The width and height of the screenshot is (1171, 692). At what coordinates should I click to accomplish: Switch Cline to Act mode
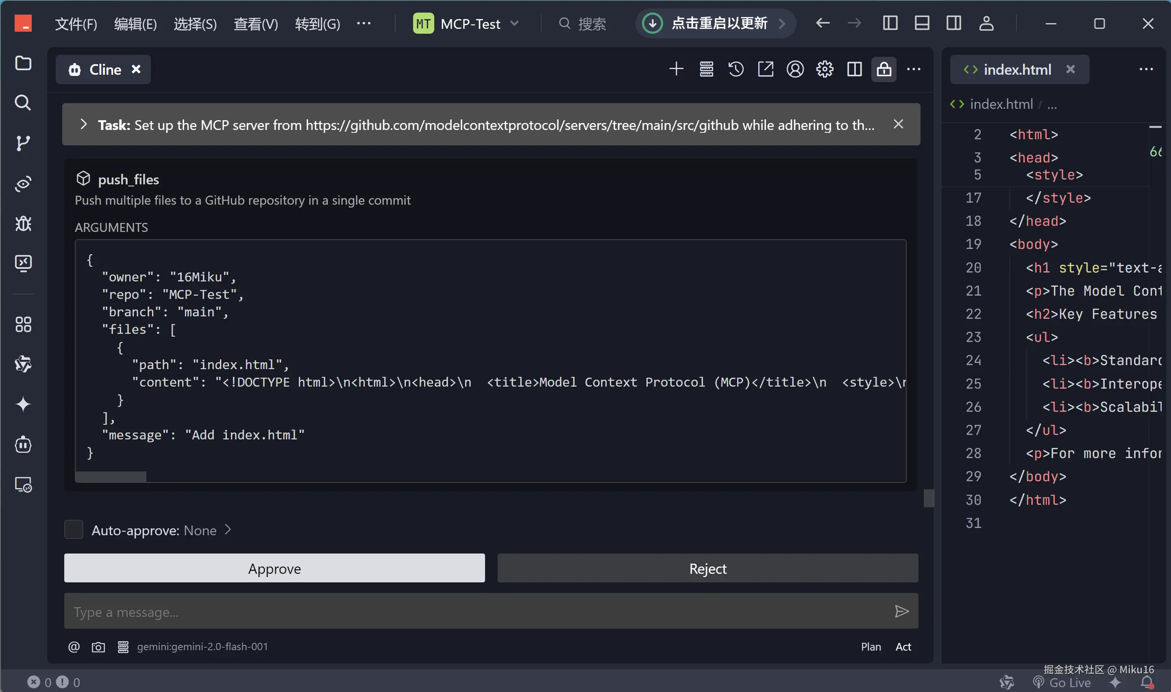903,647
